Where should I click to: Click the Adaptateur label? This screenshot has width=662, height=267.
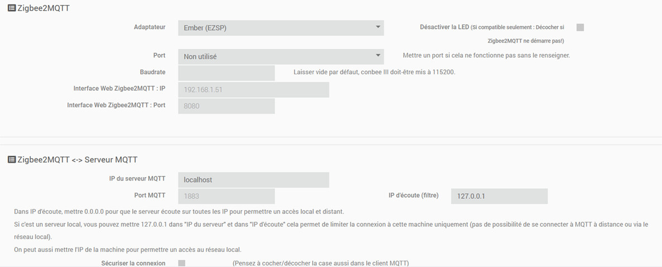click(150, 27)
